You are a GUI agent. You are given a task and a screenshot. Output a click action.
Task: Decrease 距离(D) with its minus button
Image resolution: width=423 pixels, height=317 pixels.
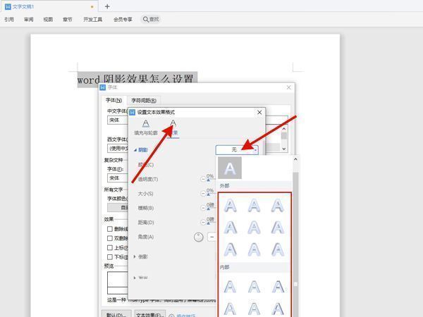[x=203, y=223]
